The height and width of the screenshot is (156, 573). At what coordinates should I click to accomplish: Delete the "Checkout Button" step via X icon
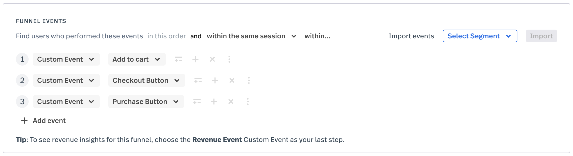(x=232, y=80)
